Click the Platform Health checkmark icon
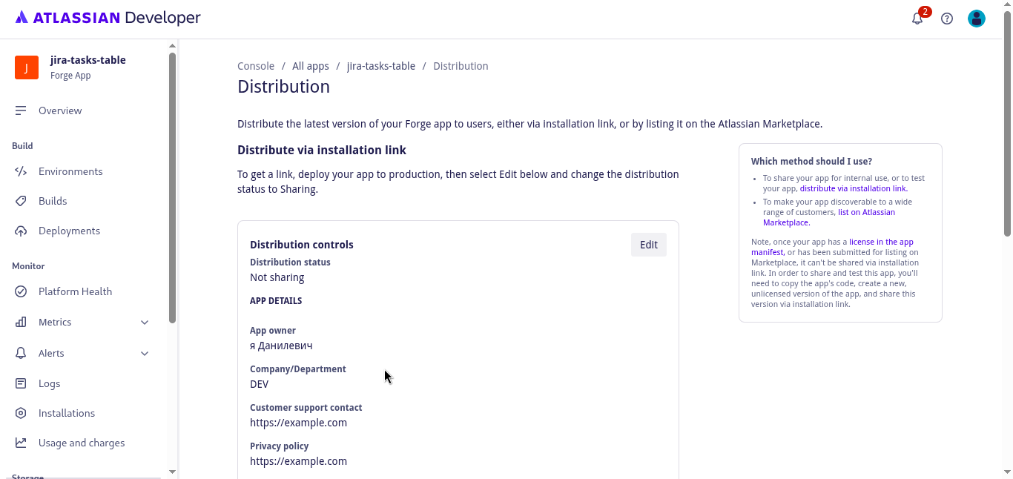 (x=21, y=291)
